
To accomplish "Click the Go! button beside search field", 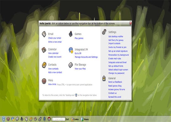I will (67, 119).
